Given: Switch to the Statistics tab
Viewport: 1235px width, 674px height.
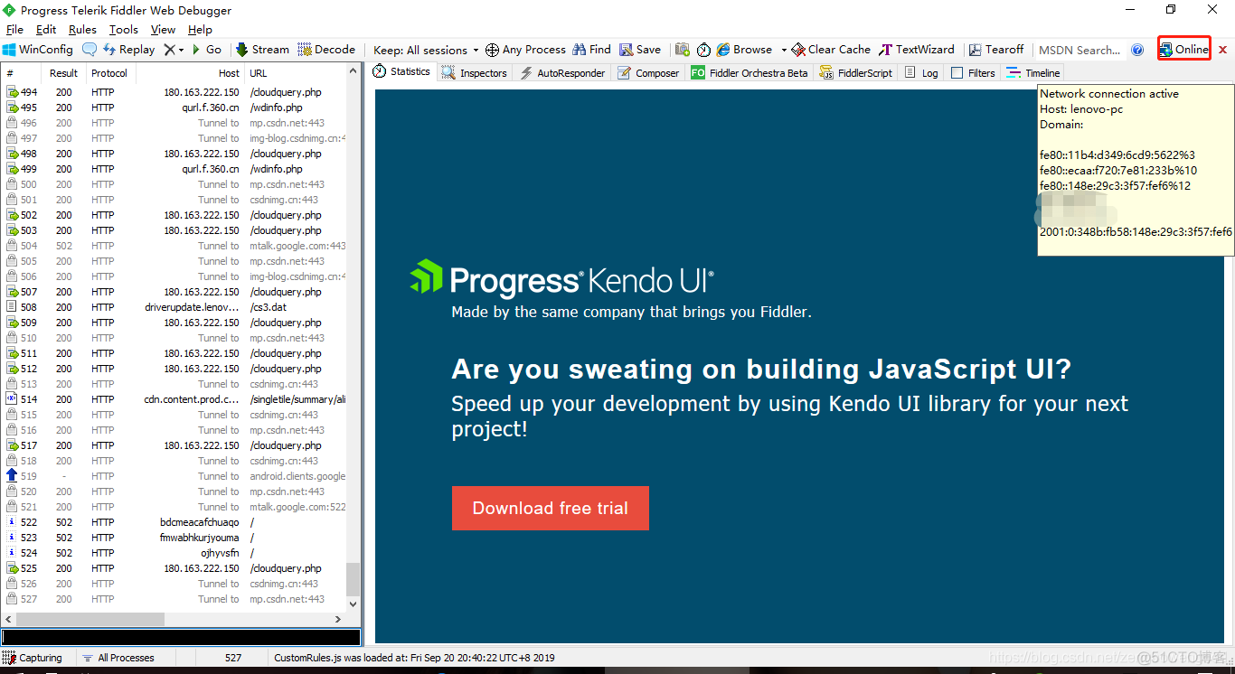Looking at the screenshot, I should (x=402, y=72).
